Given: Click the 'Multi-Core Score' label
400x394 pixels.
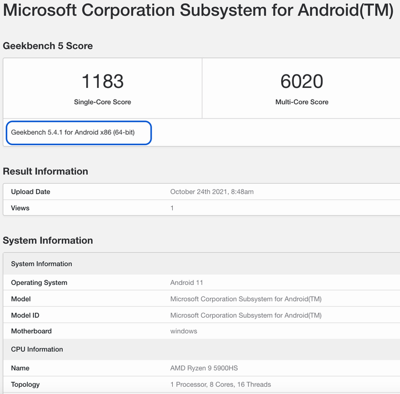Looking at the screenshot, I should (x=302, y=102).
